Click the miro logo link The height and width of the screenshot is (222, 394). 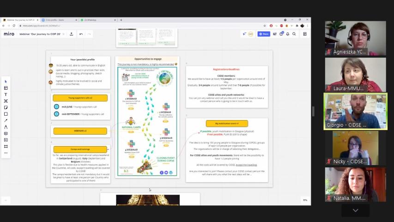coord(9,34)
